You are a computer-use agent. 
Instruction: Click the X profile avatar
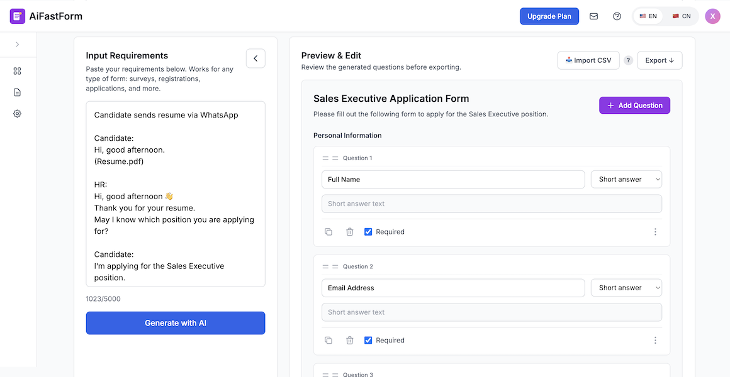(712, 16)
